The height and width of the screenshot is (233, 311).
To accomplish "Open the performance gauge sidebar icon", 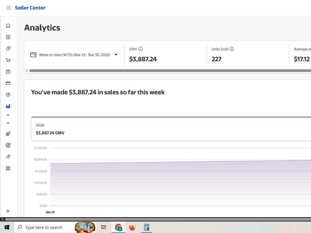I will coord(8,94).
